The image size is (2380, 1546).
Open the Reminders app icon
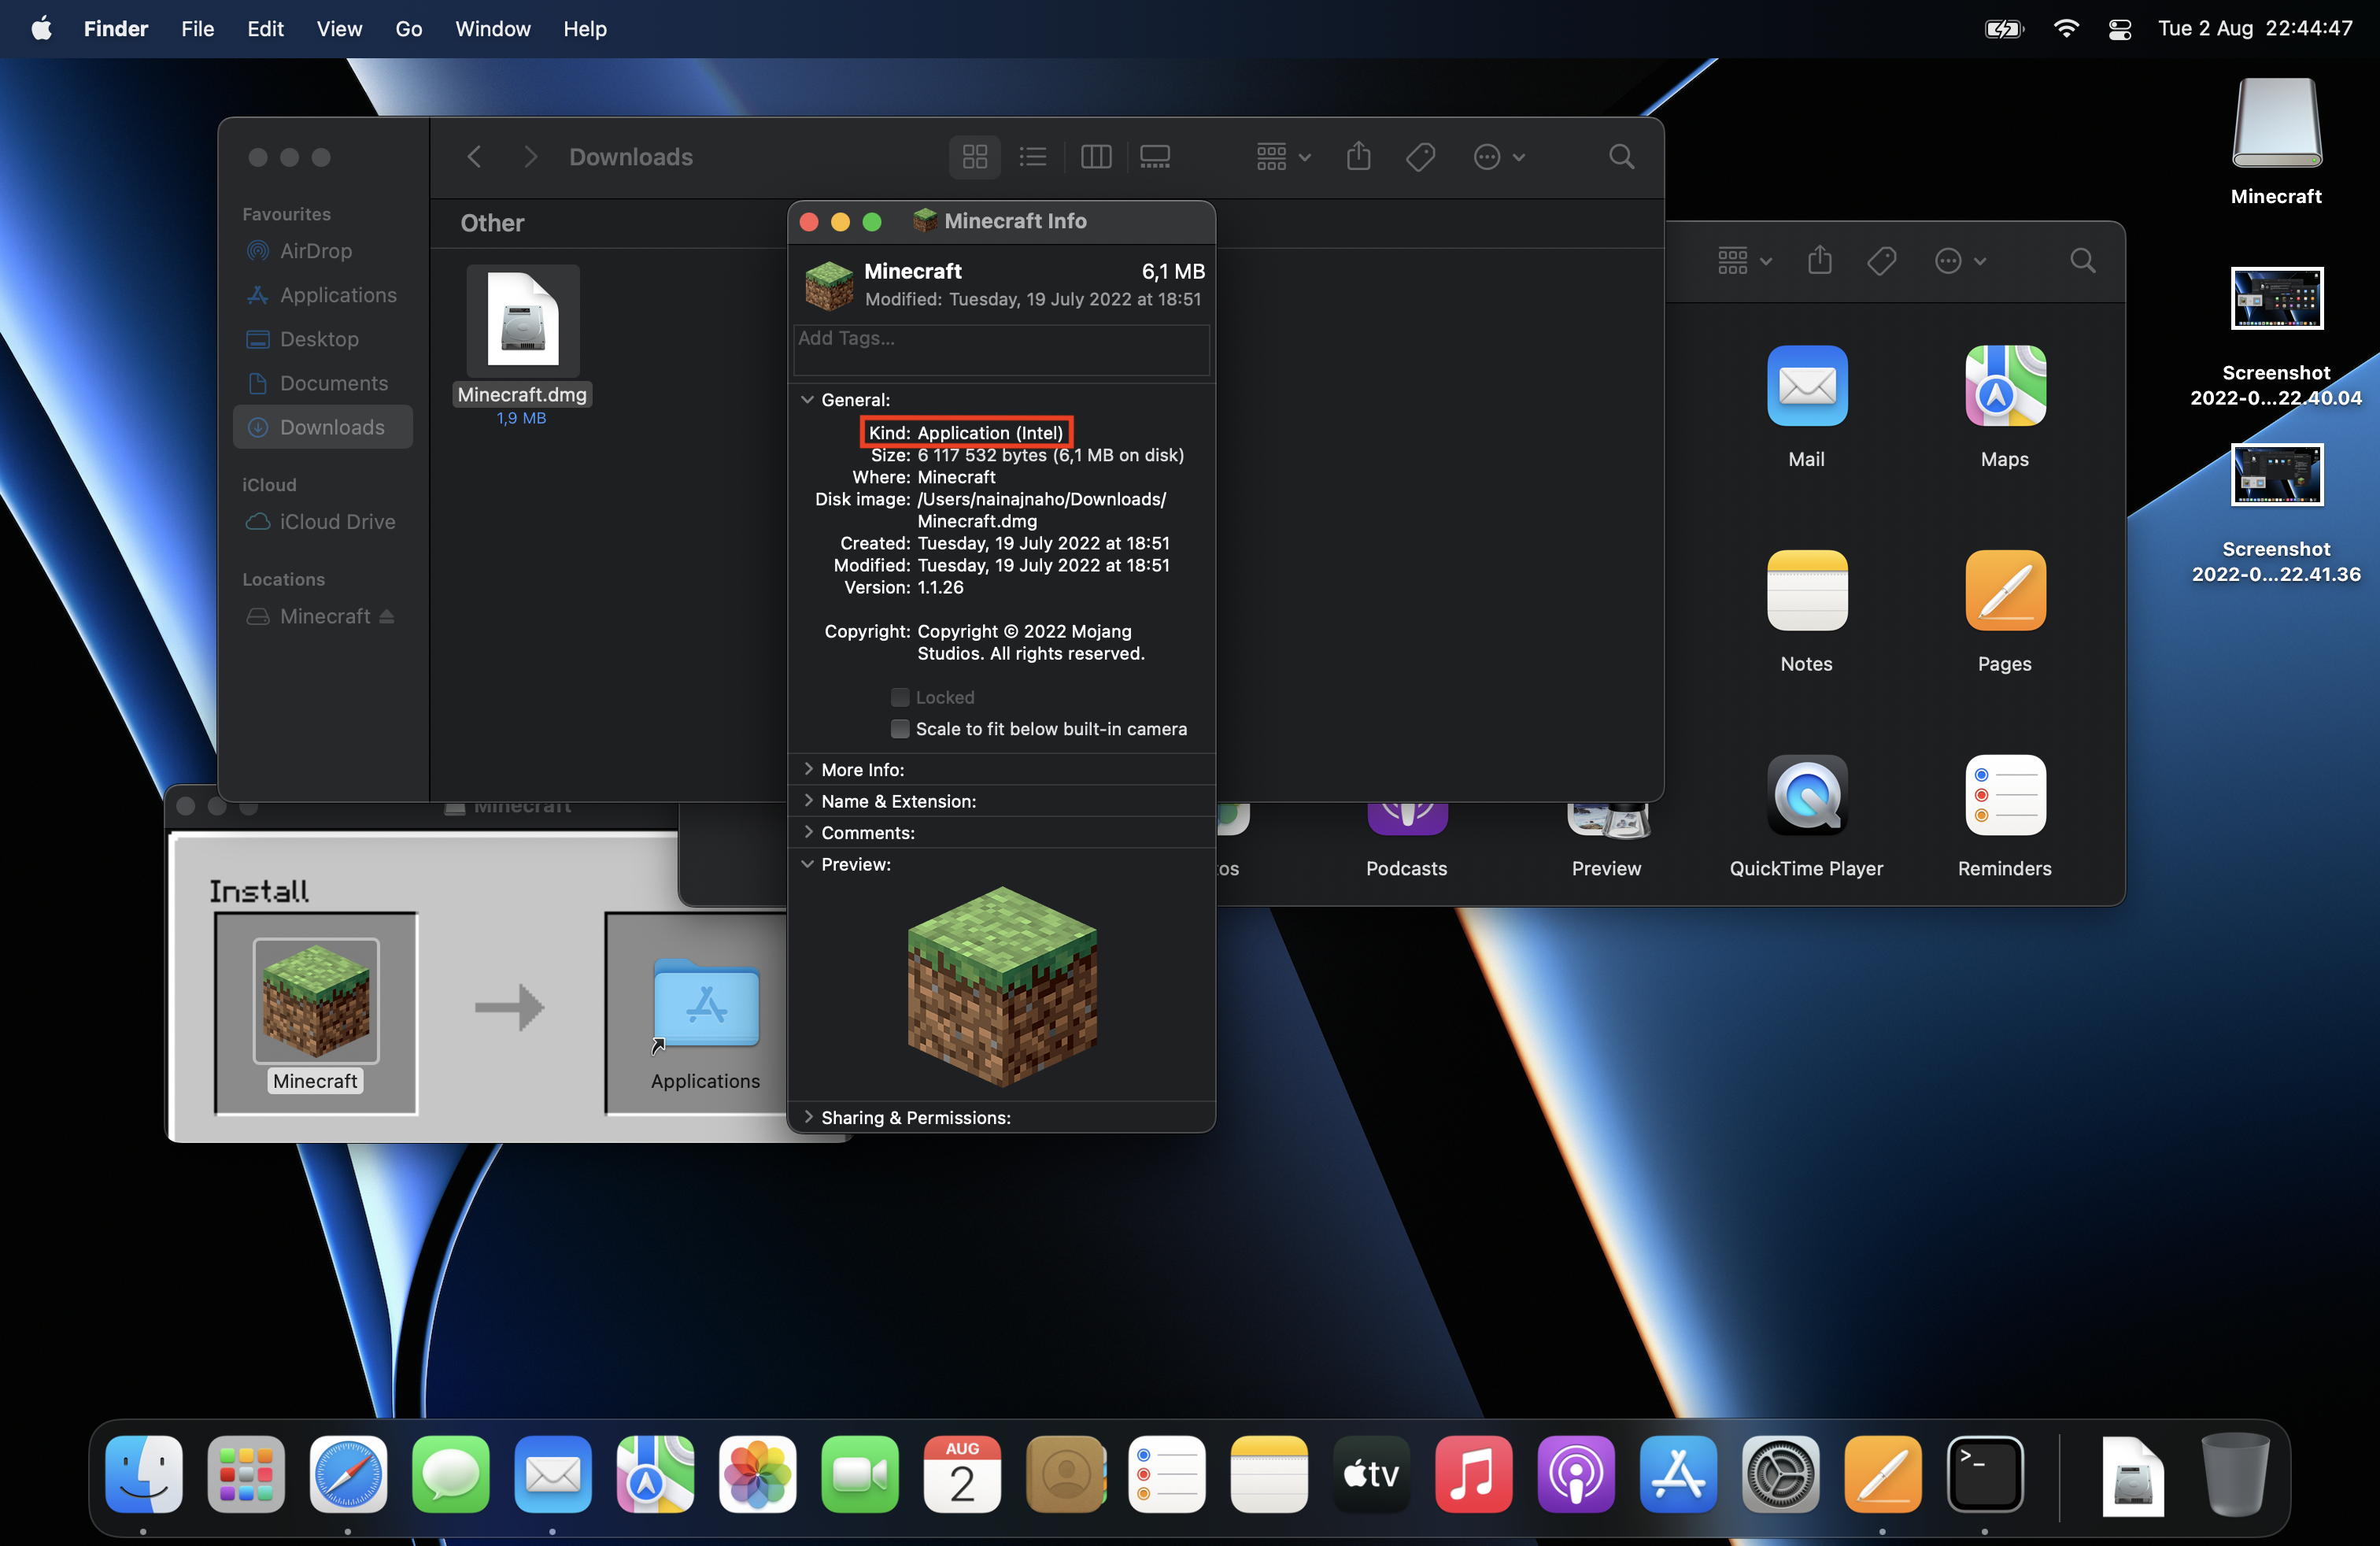2004,795
